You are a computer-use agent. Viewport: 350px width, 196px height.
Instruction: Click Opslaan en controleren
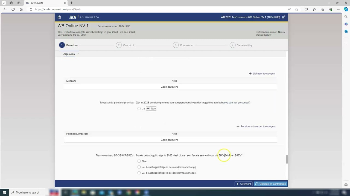click(270, 184)
